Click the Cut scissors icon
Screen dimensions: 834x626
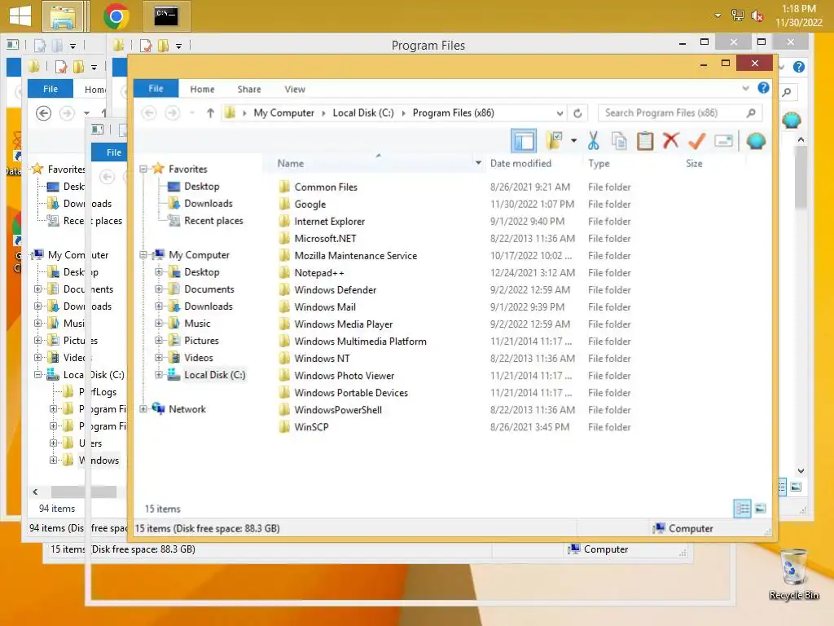593,141
